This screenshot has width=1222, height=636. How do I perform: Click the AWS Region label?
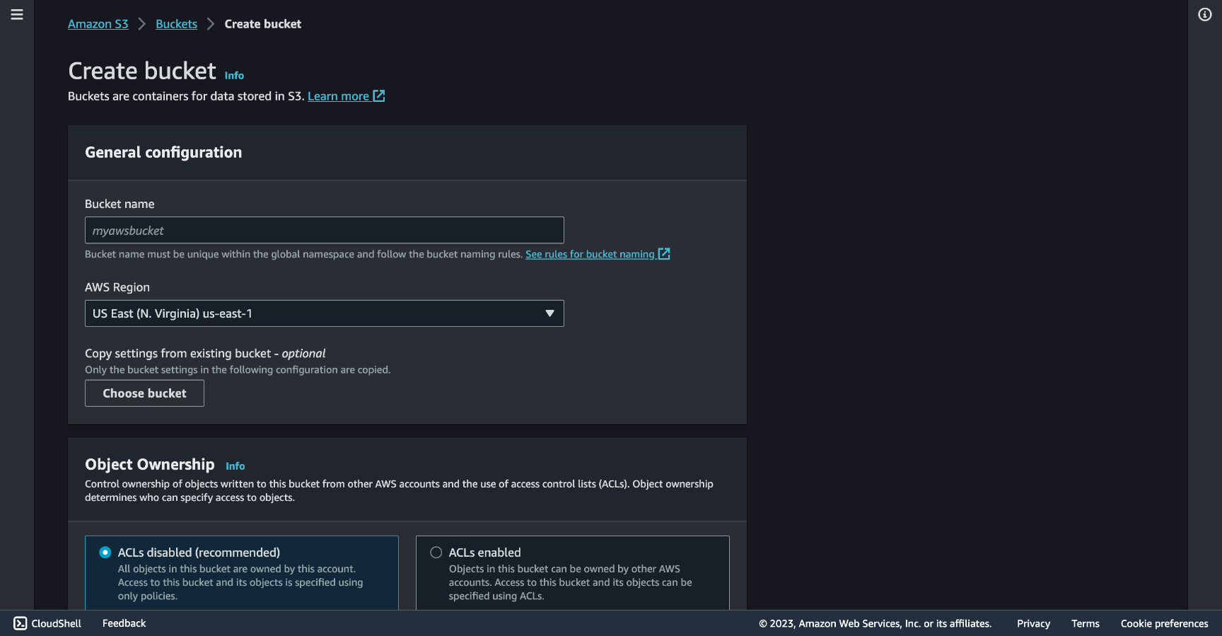click(x=117, y=287)
